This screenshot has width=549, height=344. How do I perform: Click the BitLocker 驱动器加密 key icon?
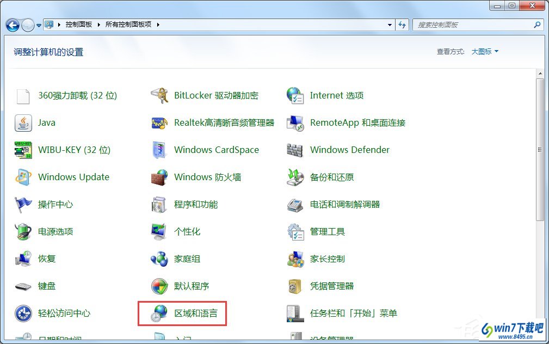[x=159, y=96]
